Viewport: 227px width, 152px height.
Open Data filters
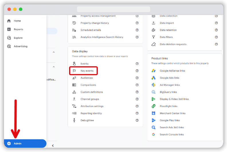tap(166, 37)
